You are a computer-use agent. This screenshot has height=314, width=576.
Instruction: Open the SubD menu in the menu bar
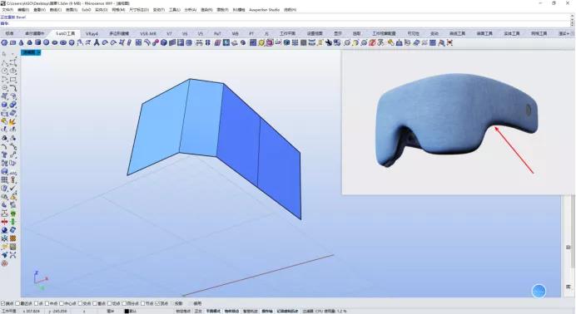point(87,9)
